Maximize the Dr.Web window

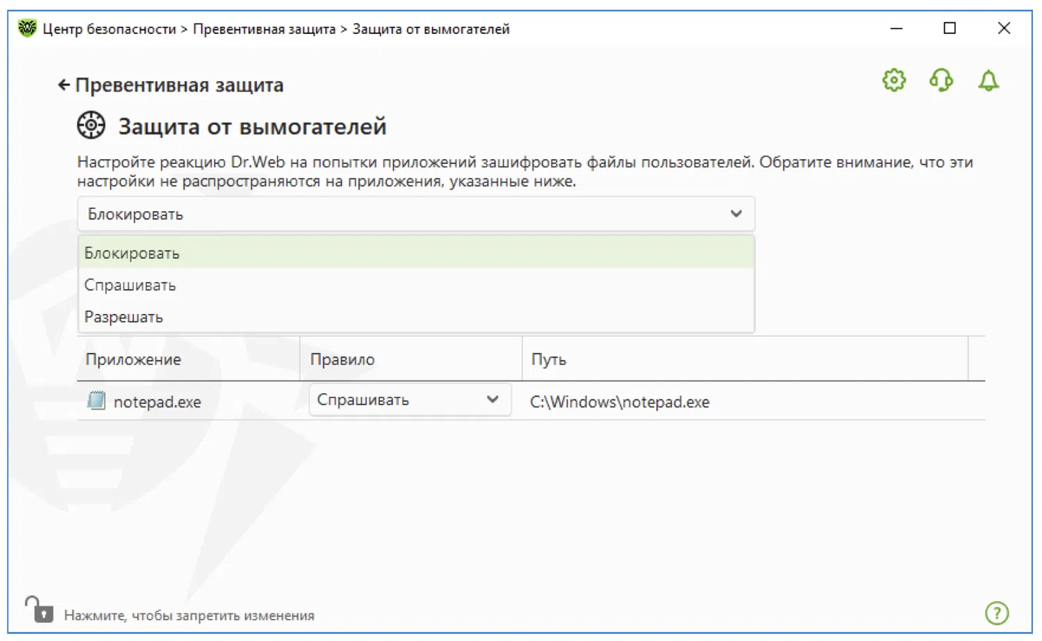click(x=950, y=28)
